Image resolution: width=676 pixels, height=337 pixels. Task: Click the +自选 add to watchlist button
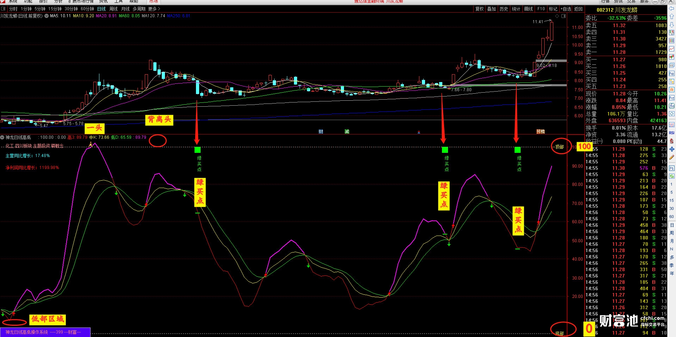566,9
